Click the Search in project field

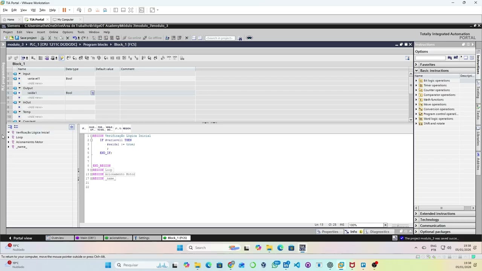coord(220,38)
